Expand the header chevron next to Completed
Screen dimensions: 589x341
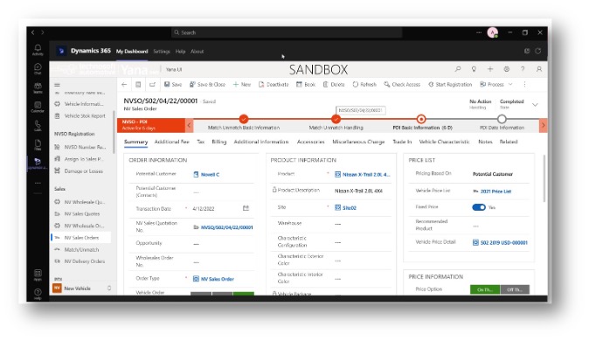click(x=535, y=105)
